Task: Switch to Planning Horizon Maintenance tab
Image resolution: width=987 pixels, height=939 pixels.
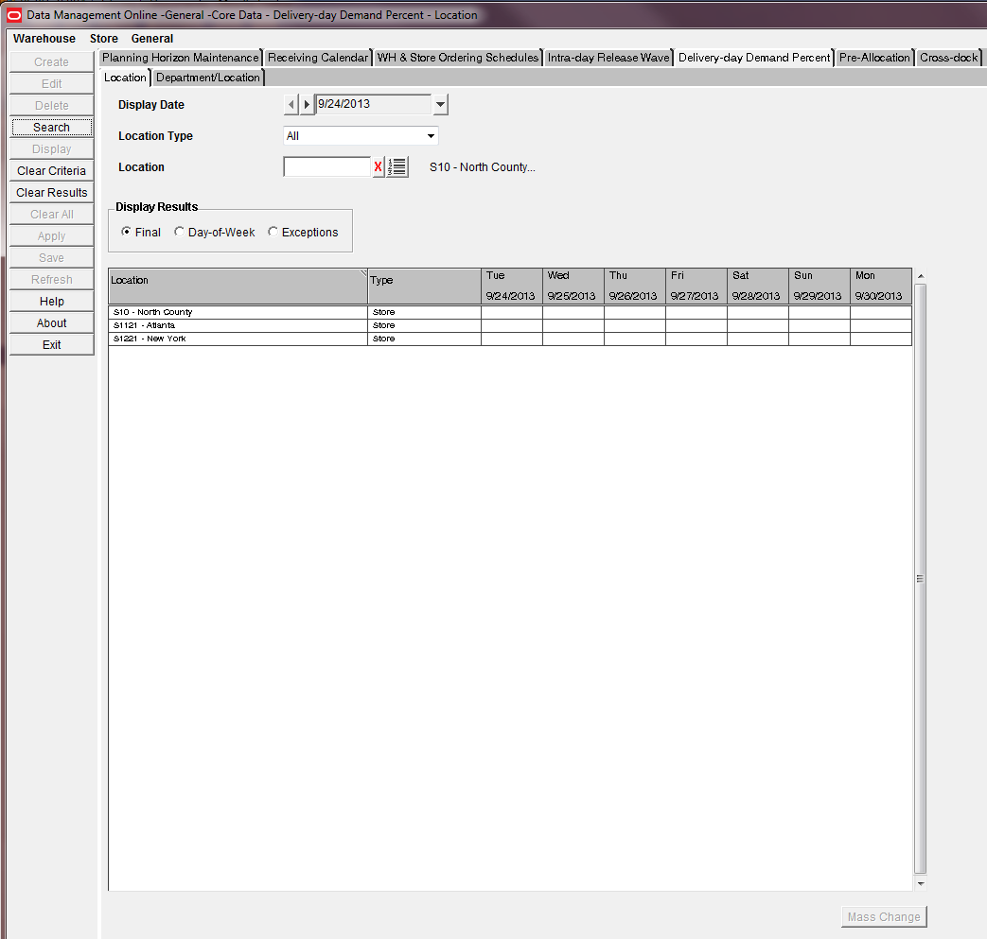Action: click(x=181, y=58)
